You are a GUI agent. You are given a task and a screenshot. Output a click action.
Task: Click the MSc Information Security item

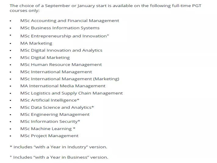click(x=50, y=122)
